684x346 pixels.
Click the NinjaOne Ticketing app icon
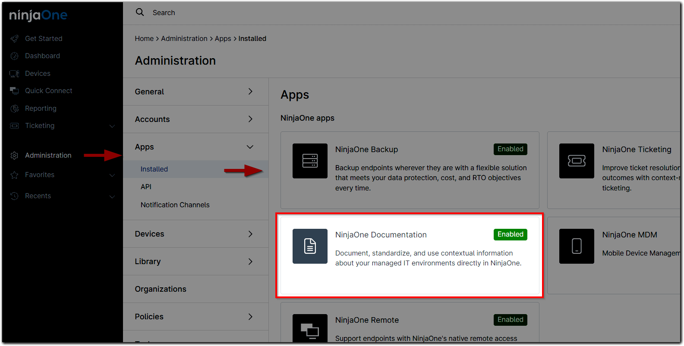(577, 161)
